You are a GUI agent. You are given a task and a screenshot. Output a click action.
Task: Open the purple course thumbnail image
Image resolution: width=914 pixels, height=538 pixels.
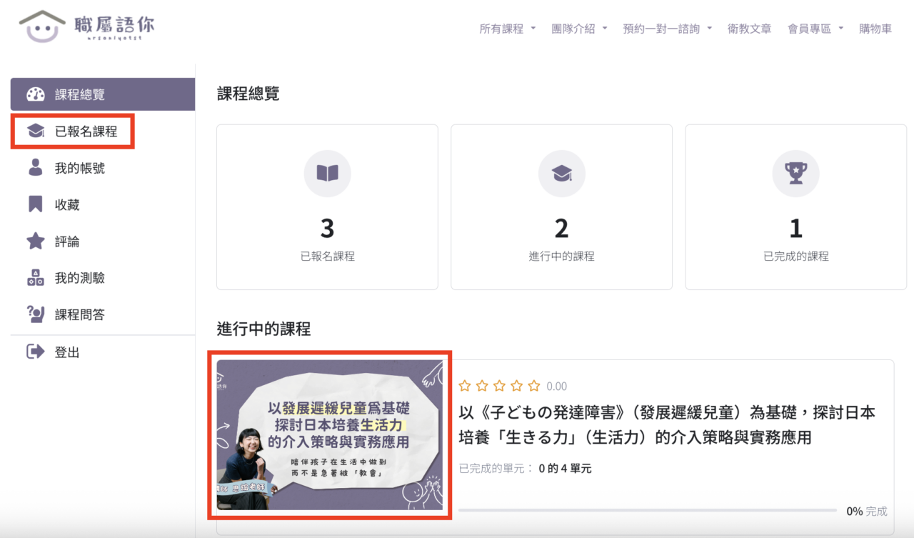329,434
